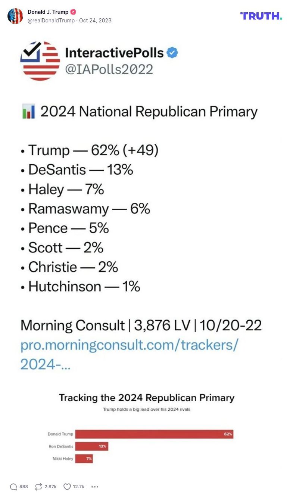Click the reply speech bubble icon
The image size is (290, 498).
(13, 487)
